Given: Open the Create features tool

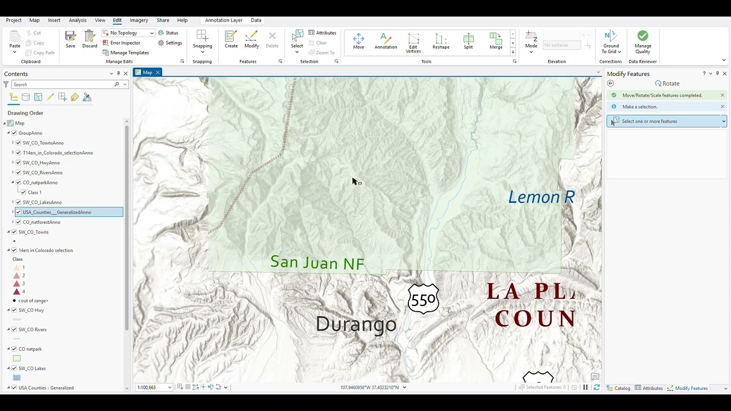Looking at the screenshot, I should click(x=231, y=39).
